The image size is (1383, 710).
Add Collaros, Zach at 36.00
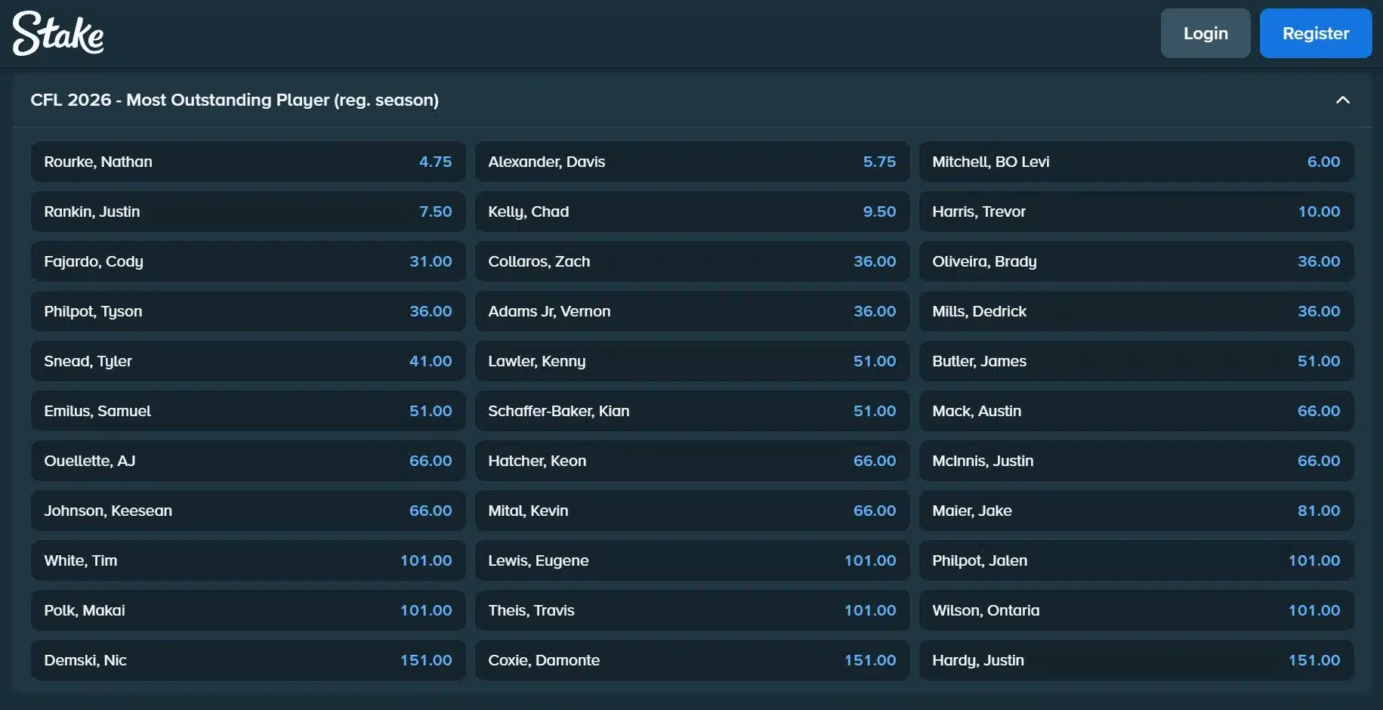[692, 261]
